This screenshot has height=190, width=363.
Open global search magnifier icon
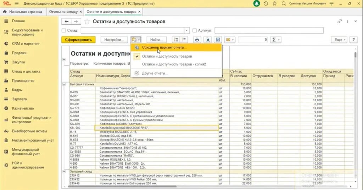click(284, 4)
